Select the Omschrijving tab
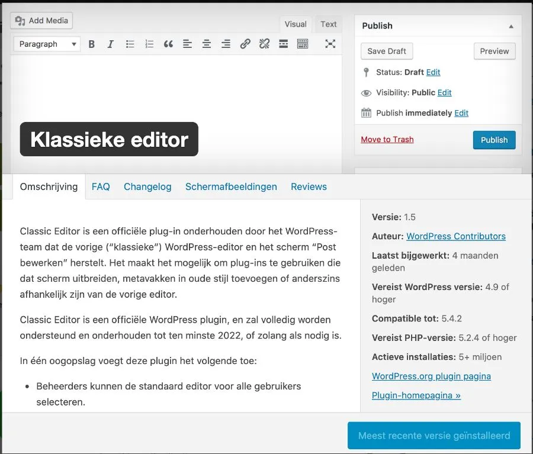 tap(49, 186)
